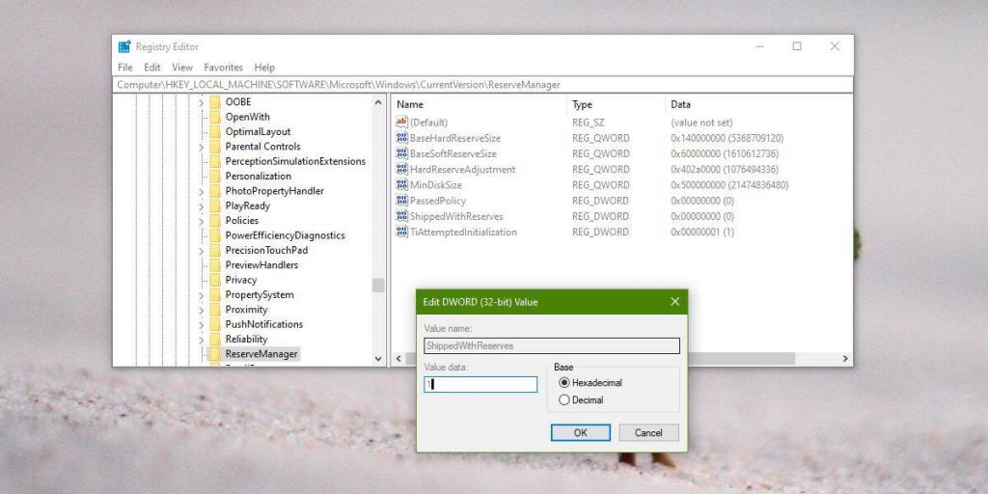988x494 pixels.
Task: Click the Privacy folder icon
Action: [215, 280]
